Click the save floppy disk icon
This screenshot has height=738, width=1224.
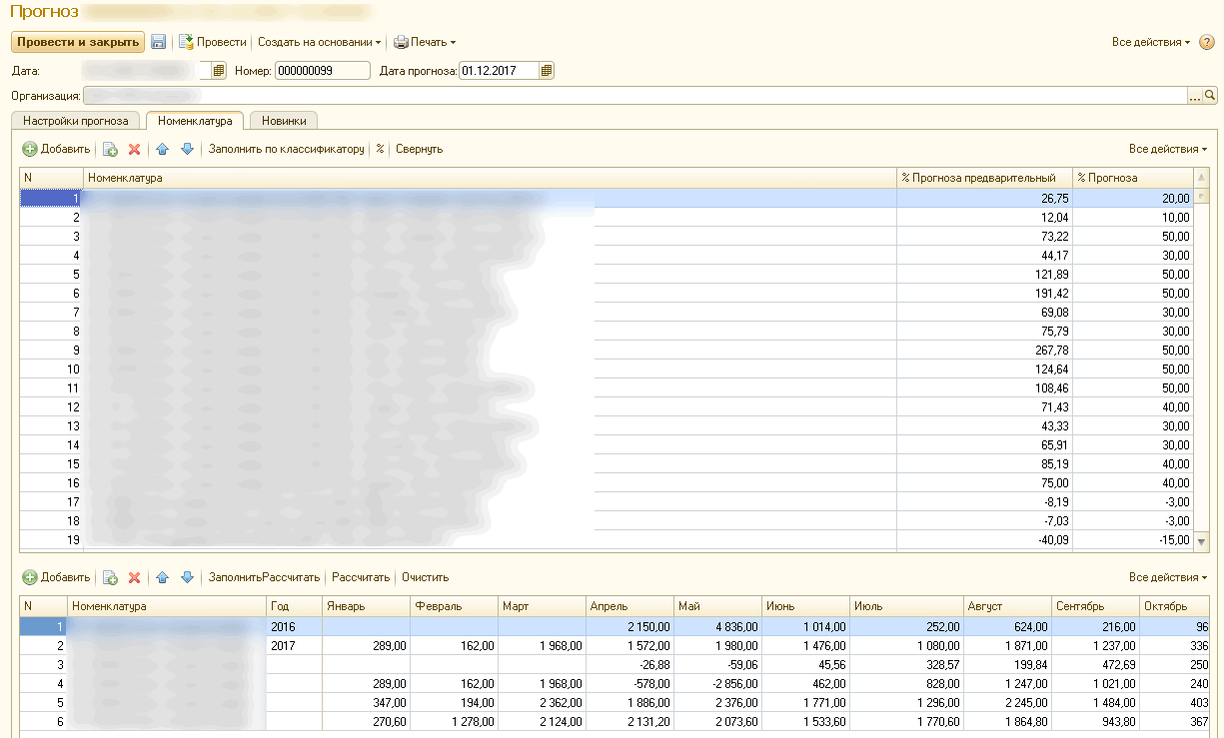(159, 42)
